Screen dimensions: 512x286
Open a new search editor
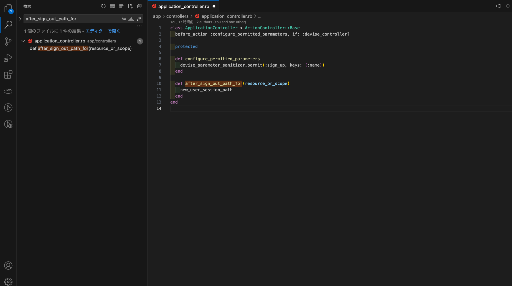130,6
